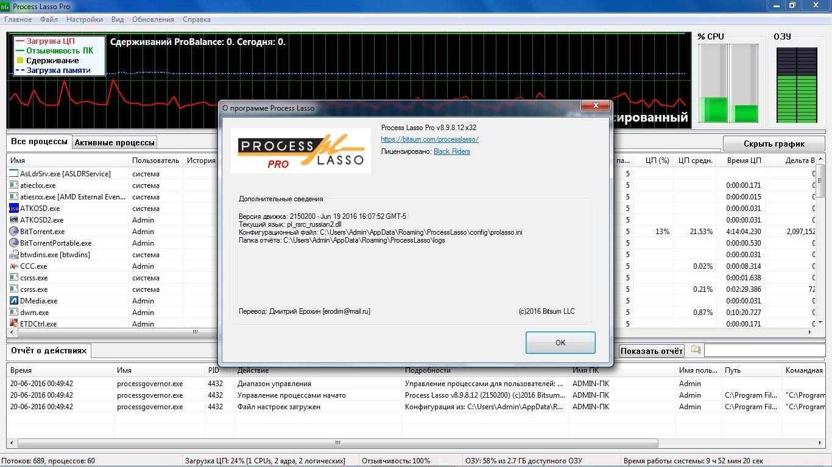Switch to the Активные процессы tab

(x=115, y=143)
